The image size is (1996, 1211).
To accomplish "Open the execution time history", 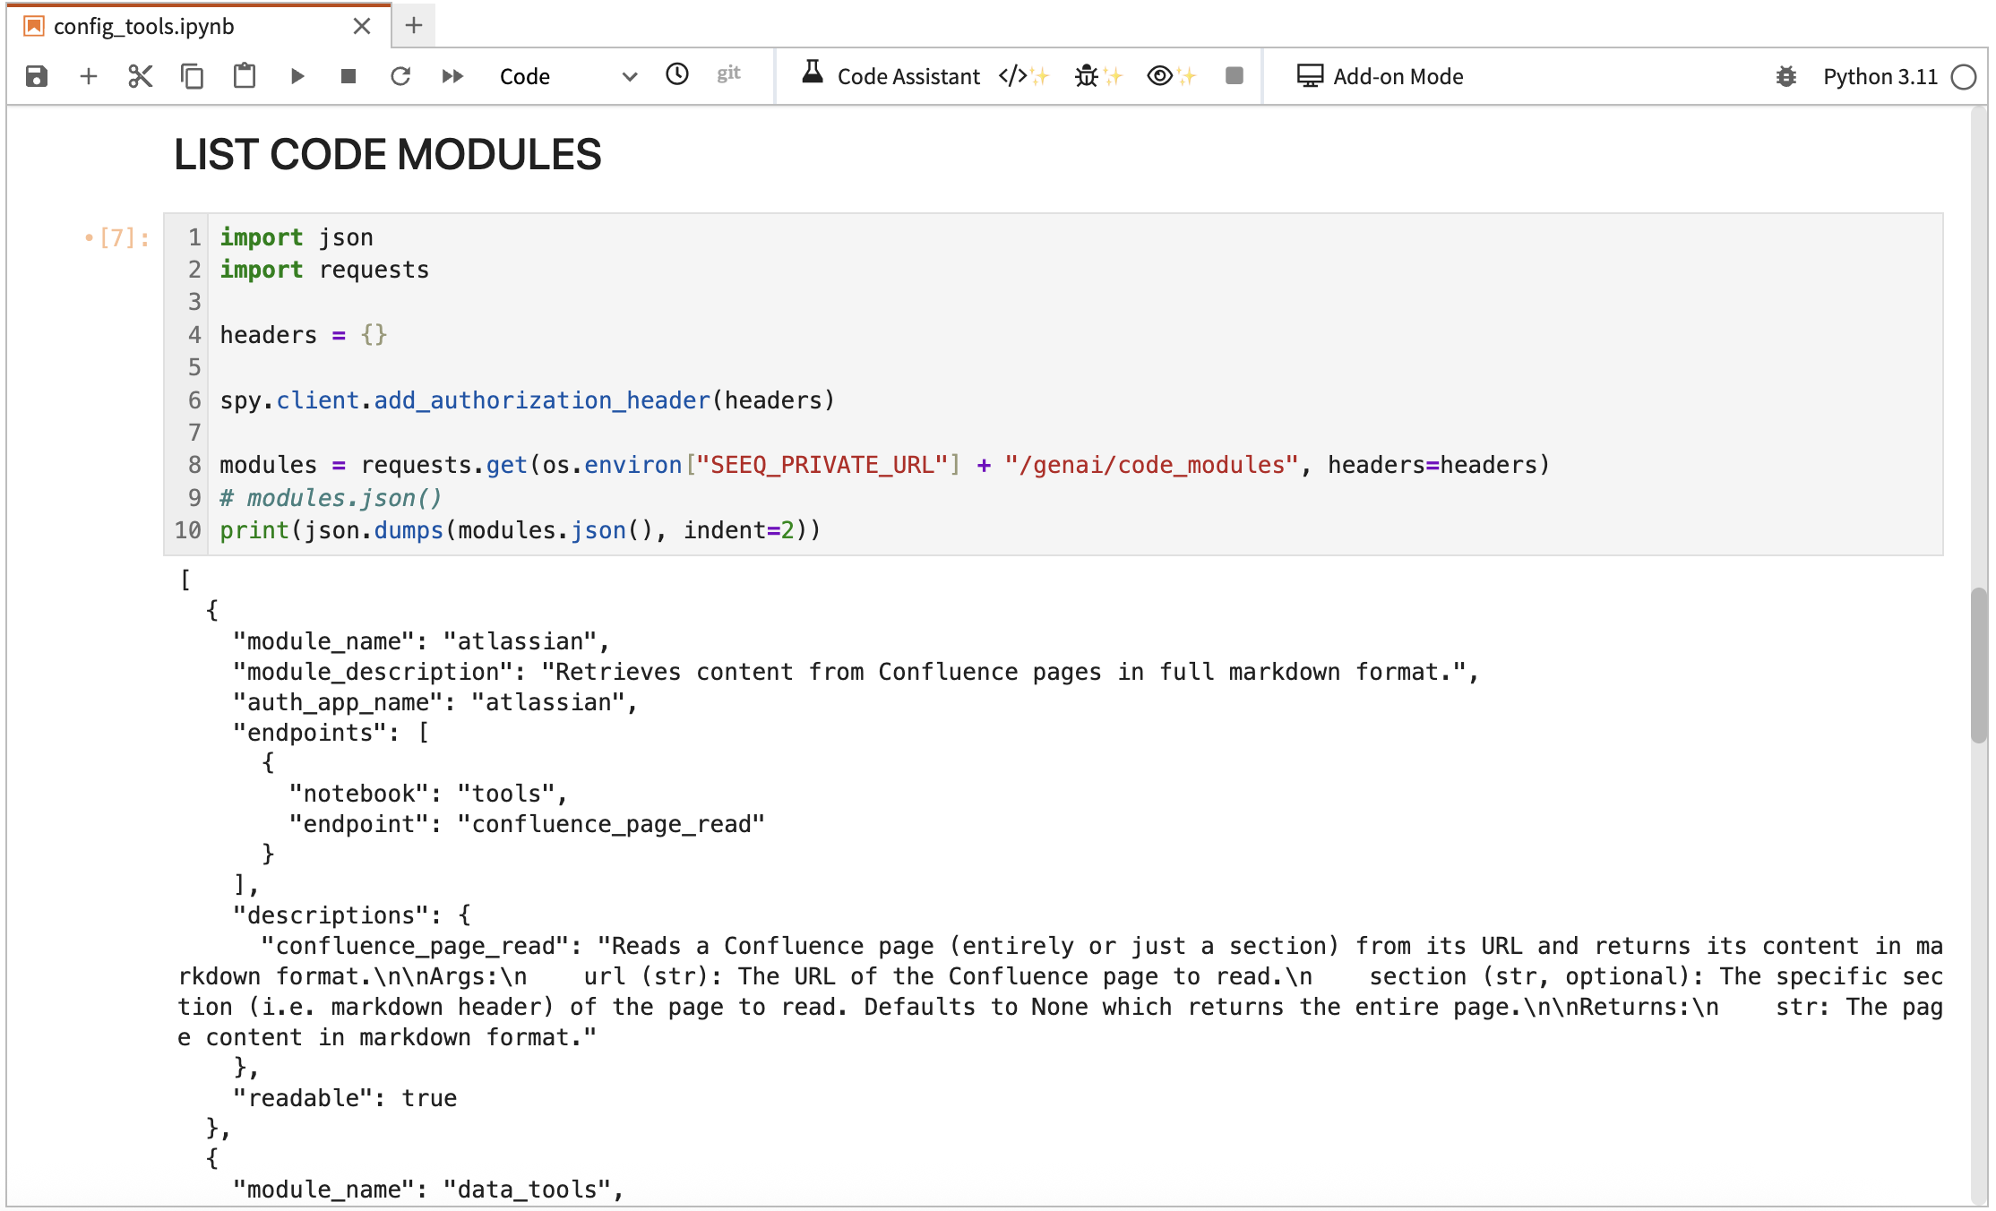I will [x=677, y=75].
